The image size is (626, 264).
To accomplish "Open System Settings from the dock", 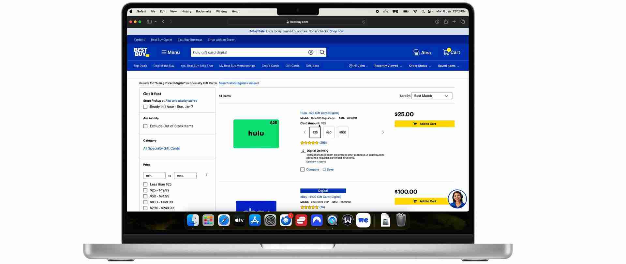I will click(x=270, y=220).
